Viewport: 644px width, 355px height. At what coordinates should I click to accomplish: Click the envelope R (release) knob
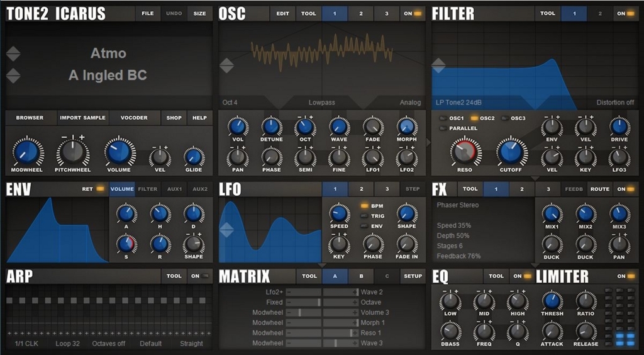[160, 244]
